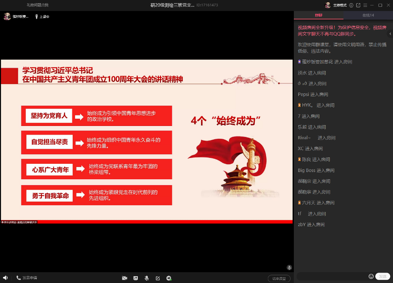The height and width of the screenshot is (283, 393).
Task: Collapse the chat side panel arrow
Action: [390, 34]
